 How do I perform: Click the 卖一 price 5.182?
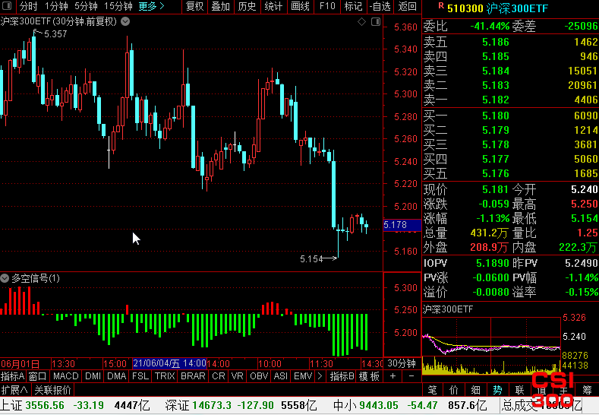(x=496, y=100)
